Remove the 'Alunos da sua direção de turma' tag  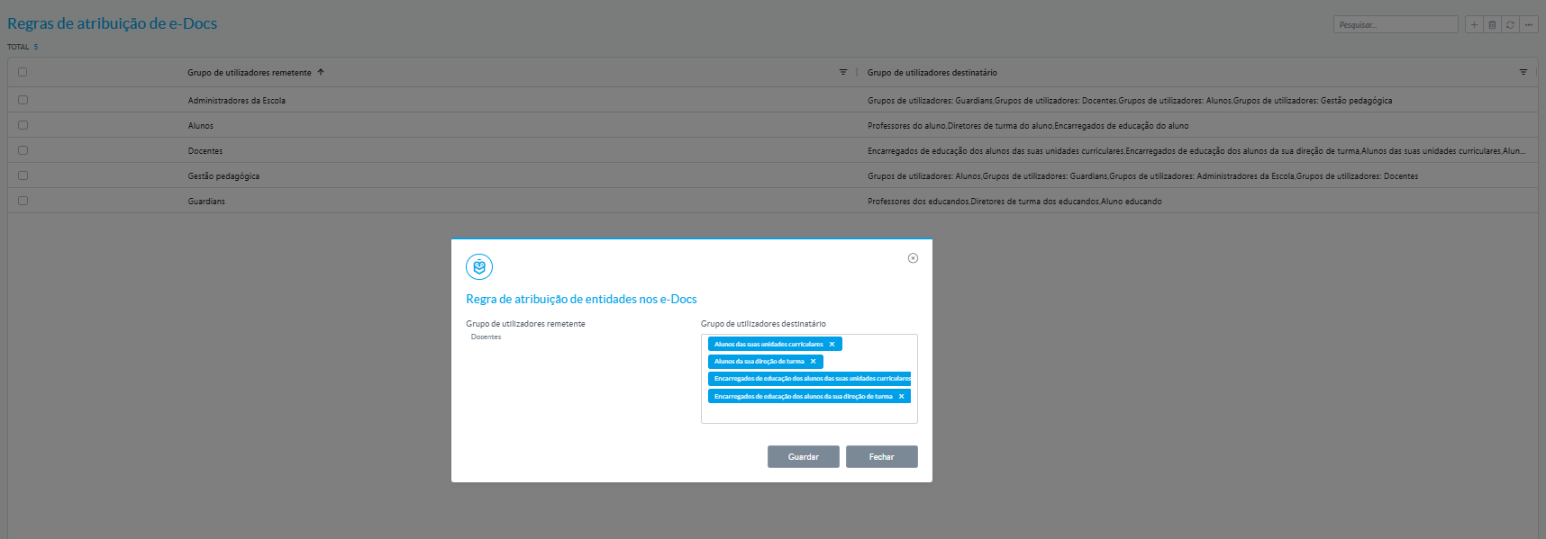click(x=813, y=361)
